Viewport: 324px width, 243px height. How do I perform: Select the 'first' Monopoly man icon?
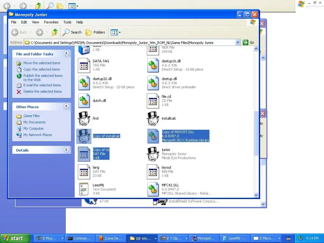pos(84,119)
